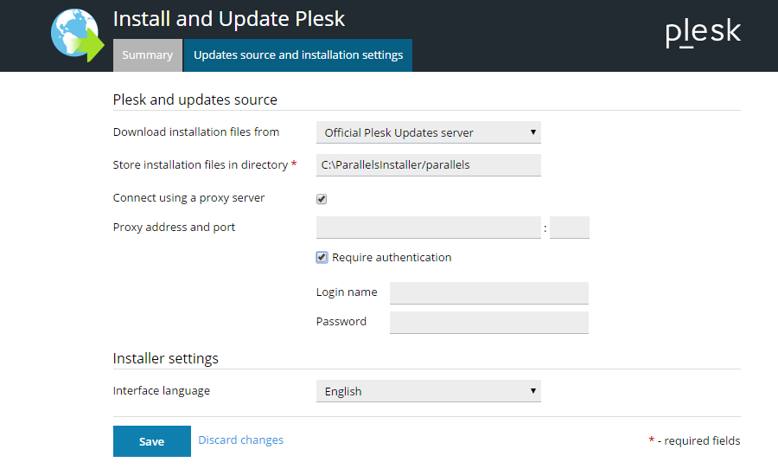
Task: Select Updates source and installation settings tab
Action: tap(298, 55)
